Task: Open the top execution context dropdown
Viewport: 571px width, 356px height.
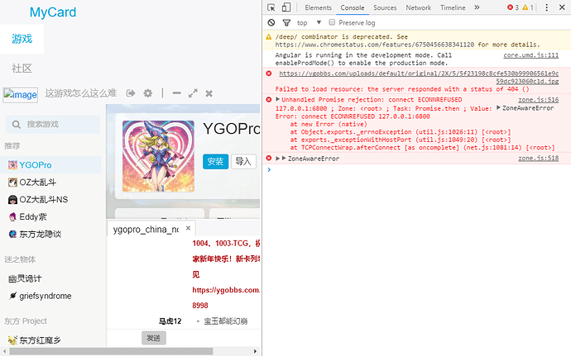Action: (x=309, y=22)
